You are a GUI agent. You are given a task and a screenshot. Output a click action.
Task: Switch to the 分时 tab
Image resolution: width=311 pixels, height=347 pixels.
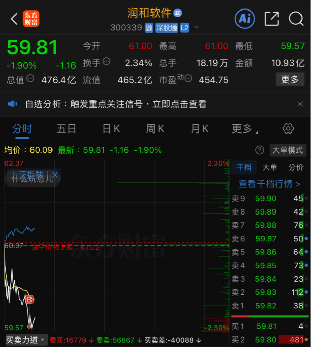[22, 129]
